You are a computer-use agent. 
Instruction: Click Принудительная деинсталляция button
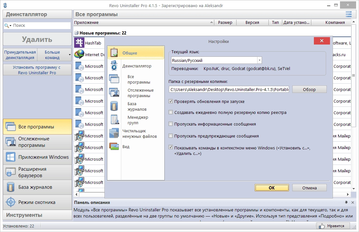[20, 55]
